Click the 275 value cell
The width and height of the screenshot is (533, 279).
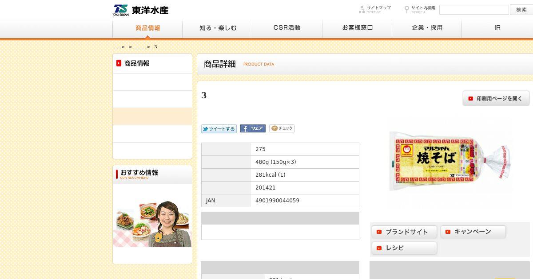pyautogui.click(x=305, y=149)
